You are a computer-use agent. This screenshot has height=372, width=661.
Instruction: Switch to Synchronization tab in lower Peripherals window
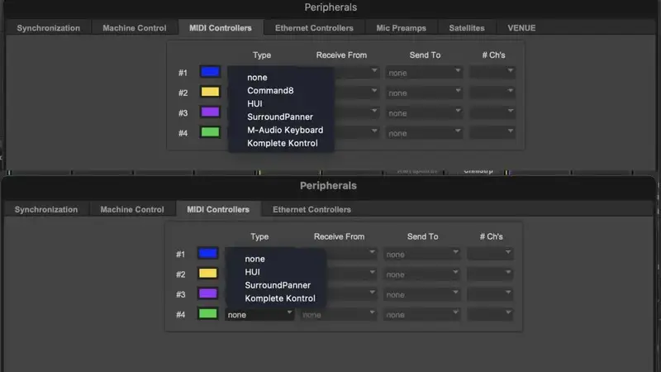click(x=46, y=210)
